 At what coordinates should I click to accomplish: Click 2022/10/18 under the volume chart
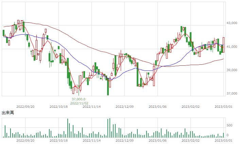pos(58,141)
